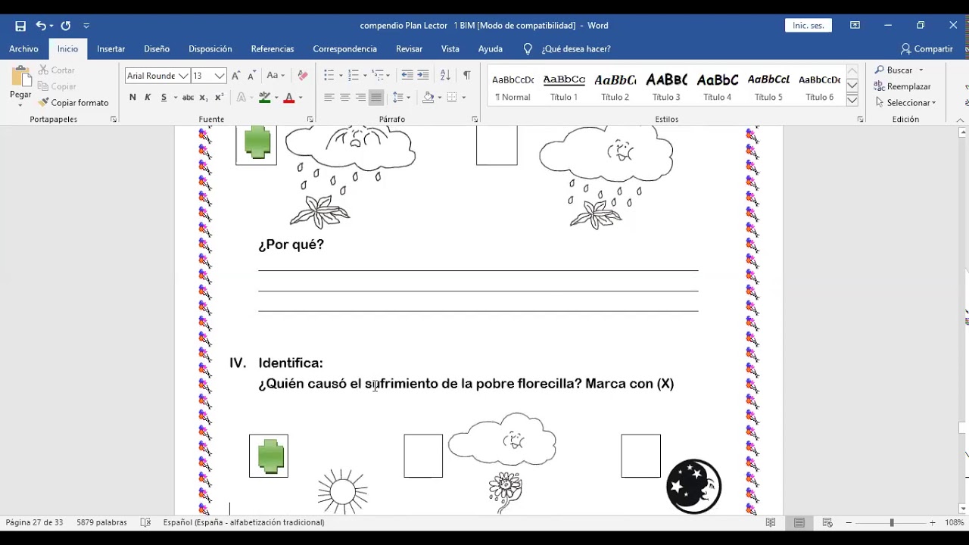
Task: Toggle show paragraph marks (¶)
Action: click(x=466, y=75)
